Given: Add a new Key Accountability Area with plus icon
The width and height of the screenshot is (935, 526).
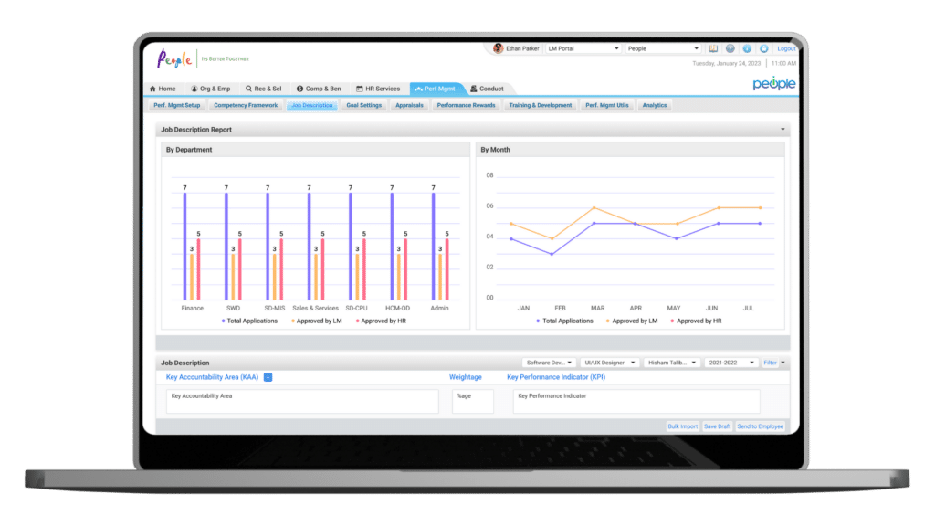Looking at the screenshot, I should point(268,377).
